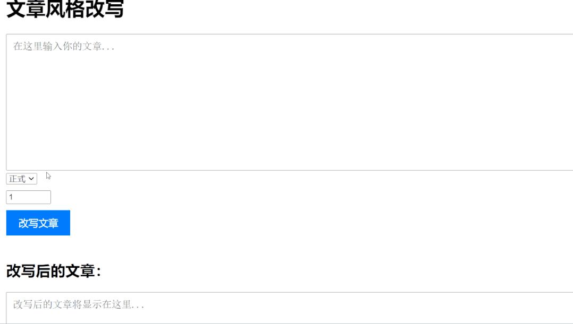Viewport: 573px width, 324px height.
Task: Click the 正式 text in the selector
Action: 17,179
